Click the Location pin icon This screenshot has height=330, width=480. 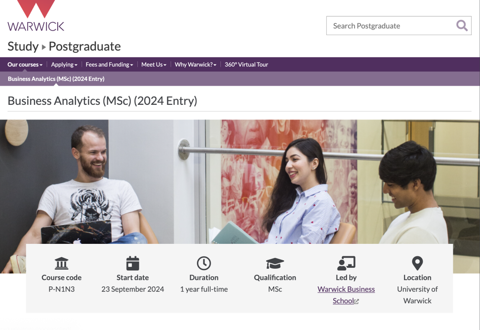point(417,263)
